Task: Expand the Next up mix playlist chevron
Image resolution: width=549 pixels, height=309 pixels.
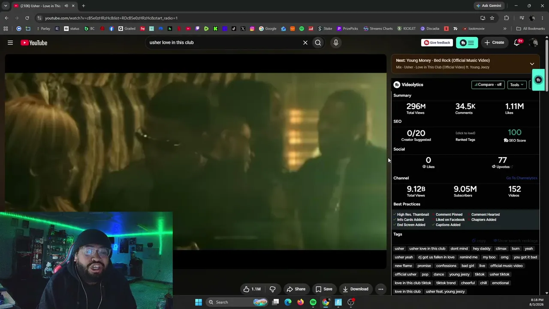Action: (532, 64)
